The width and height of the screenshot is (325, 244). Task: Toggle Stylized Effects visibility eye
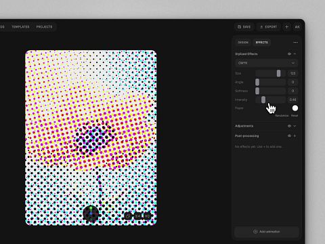(289, 54)
